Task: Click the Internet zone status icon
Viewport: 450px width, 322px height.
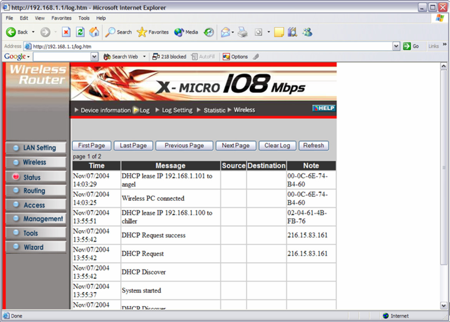Action: pyautogui.click(x=386, y=316)
